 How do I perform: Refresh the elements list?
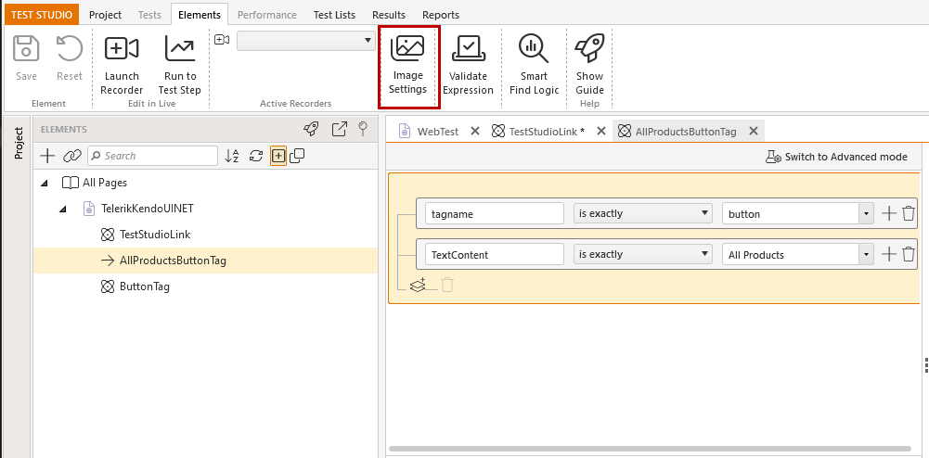pyautogui.click(x=256, y=156)
